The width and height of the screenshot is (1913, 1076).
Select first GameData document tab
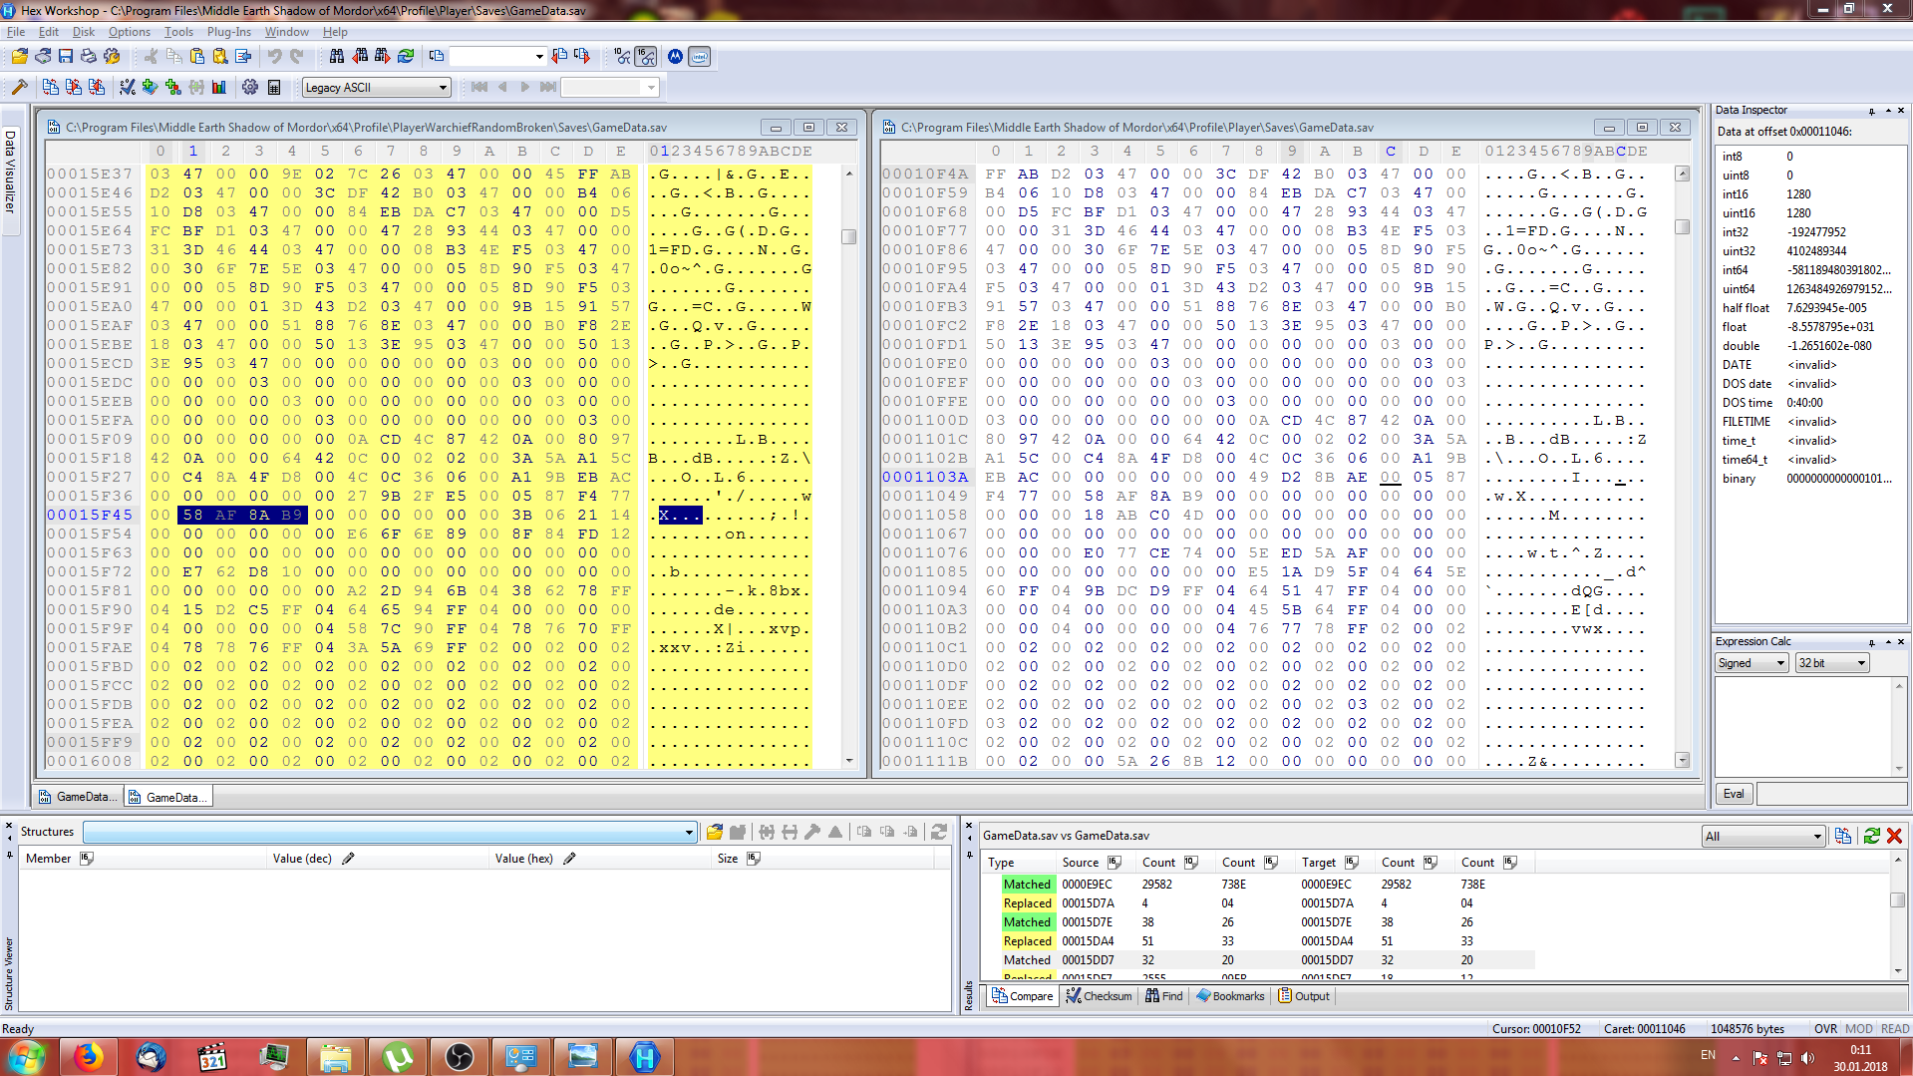point(78,797)
